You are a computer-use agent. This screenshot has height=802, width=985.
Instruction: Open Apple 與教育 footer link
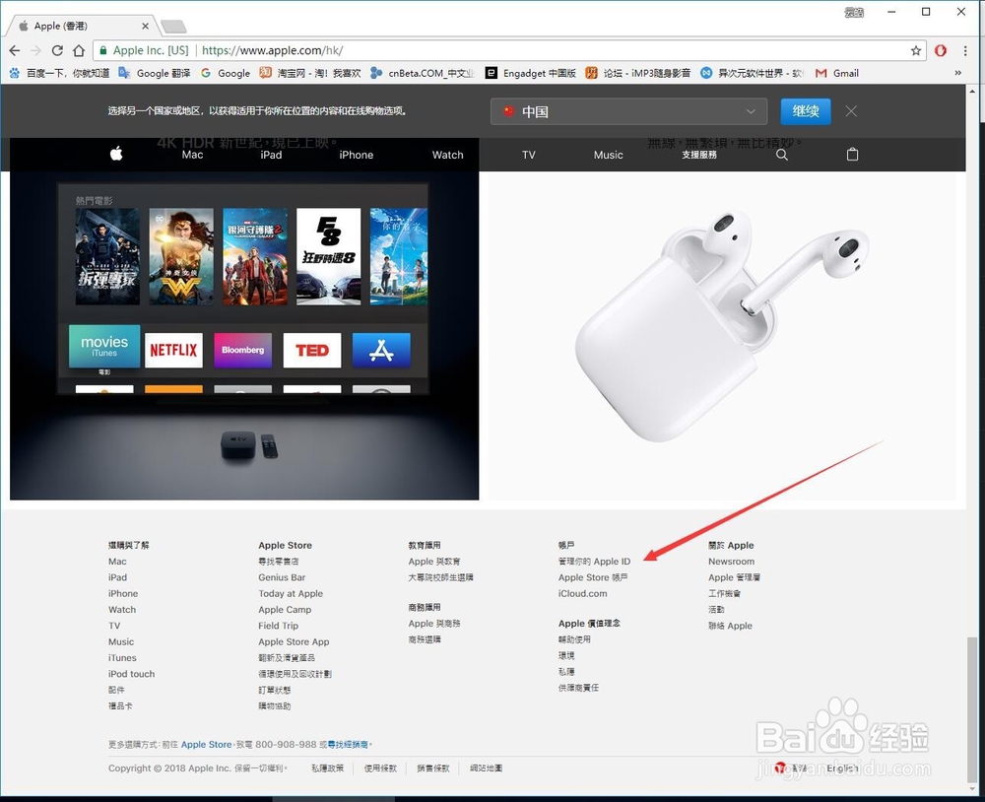click(434, 562)
